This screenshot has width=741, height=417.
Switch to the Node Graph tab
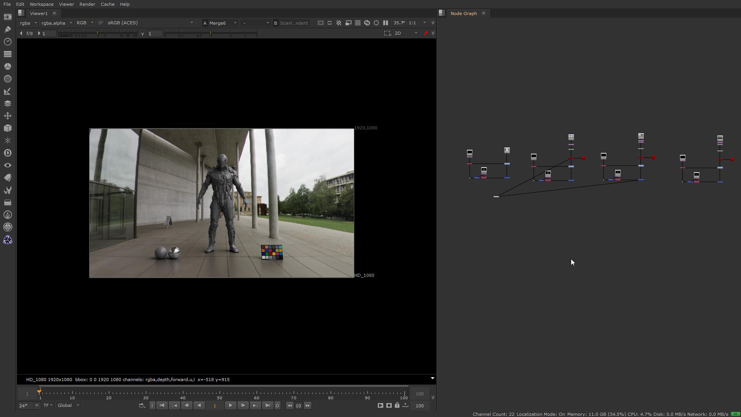point(464,13)
